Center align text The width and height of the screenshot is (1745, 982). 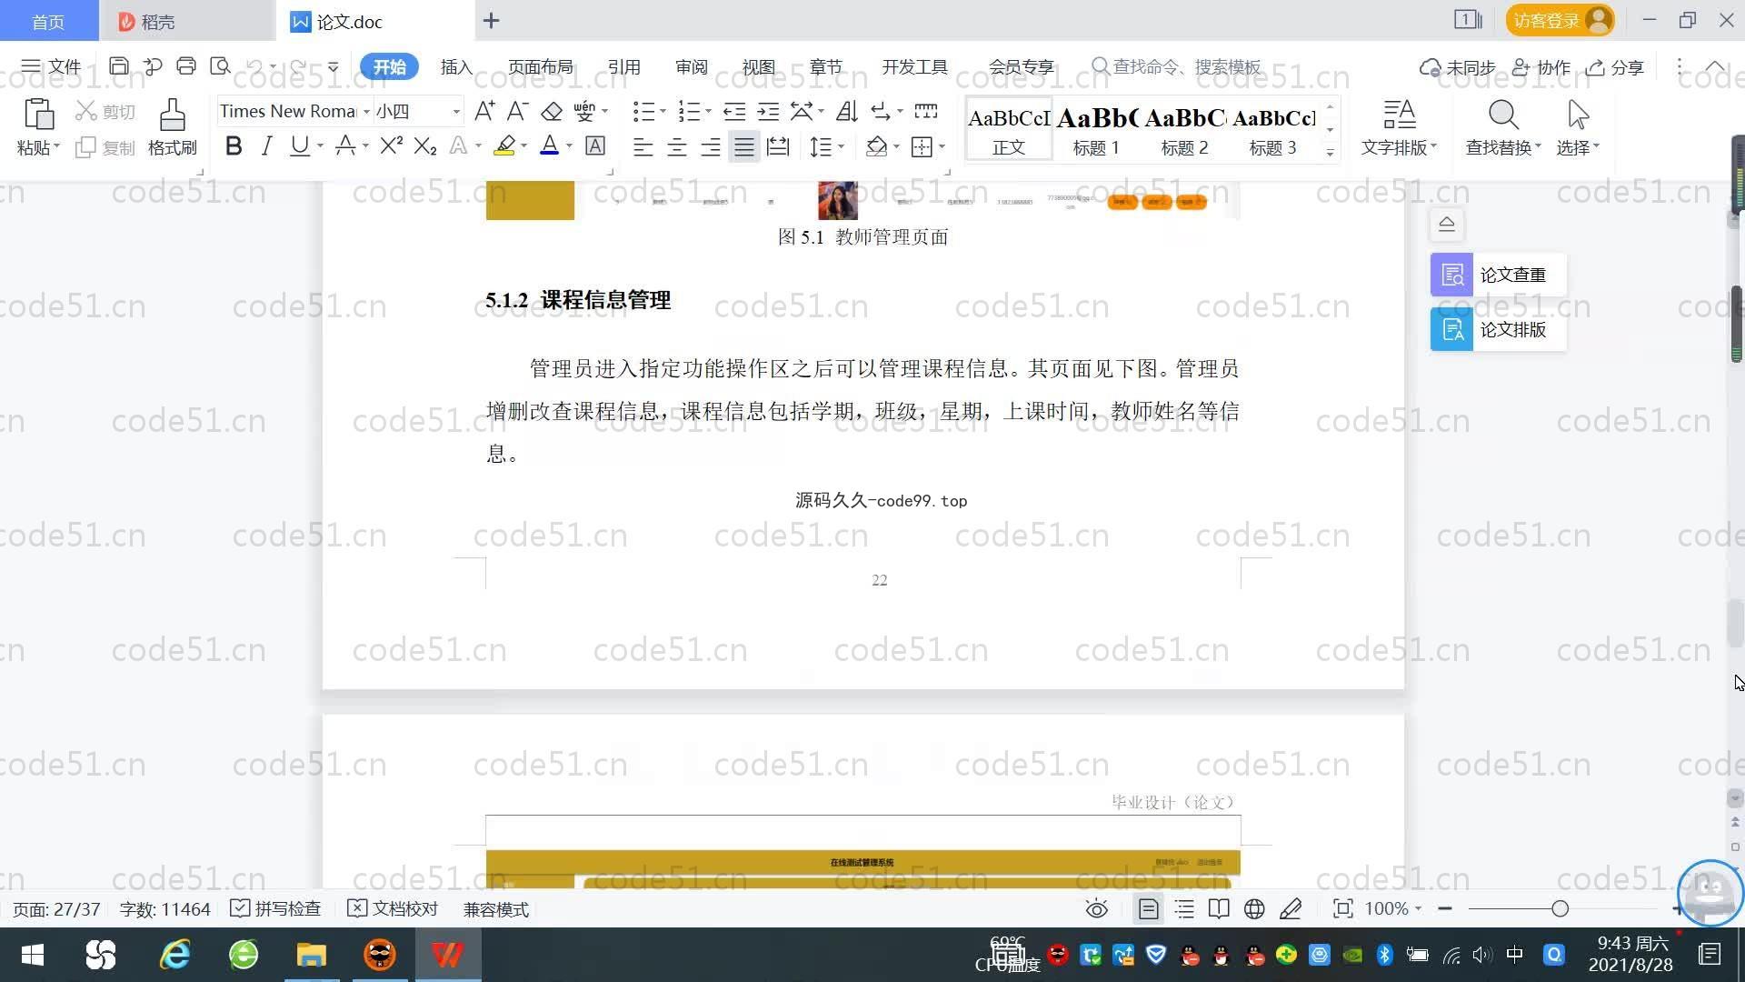point(676,146)
